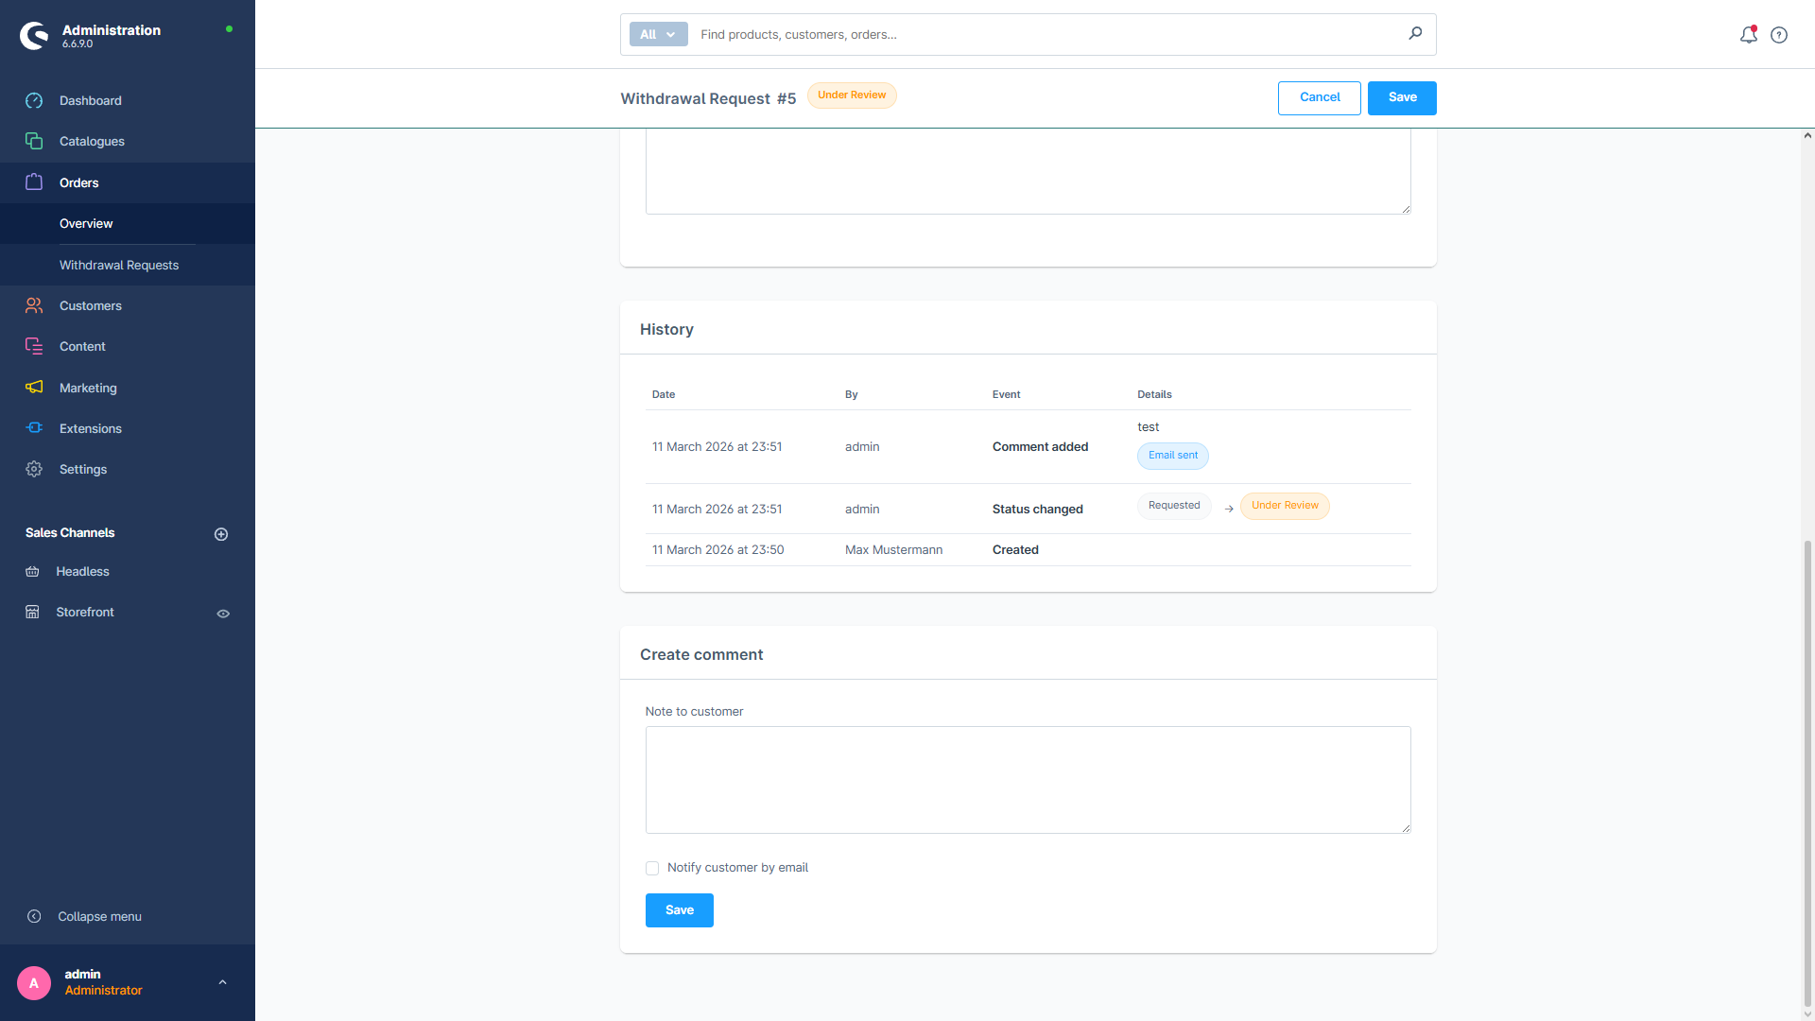Screen dimensions: 1815x1021
Task: Focus the Note to customer textarea
Action: 1028,780
